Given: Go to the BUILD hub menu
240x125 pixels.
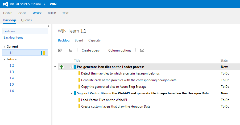Looking at the screenshot, I should [x=52, y=13].
